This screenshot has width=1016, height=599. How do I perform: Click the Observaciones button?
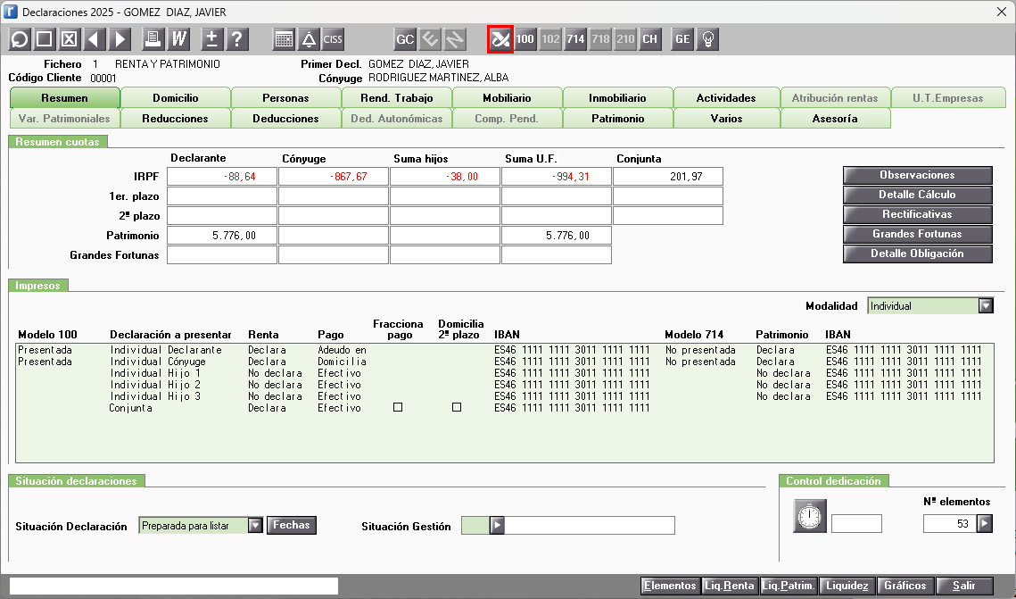click(x=918, y=175)
